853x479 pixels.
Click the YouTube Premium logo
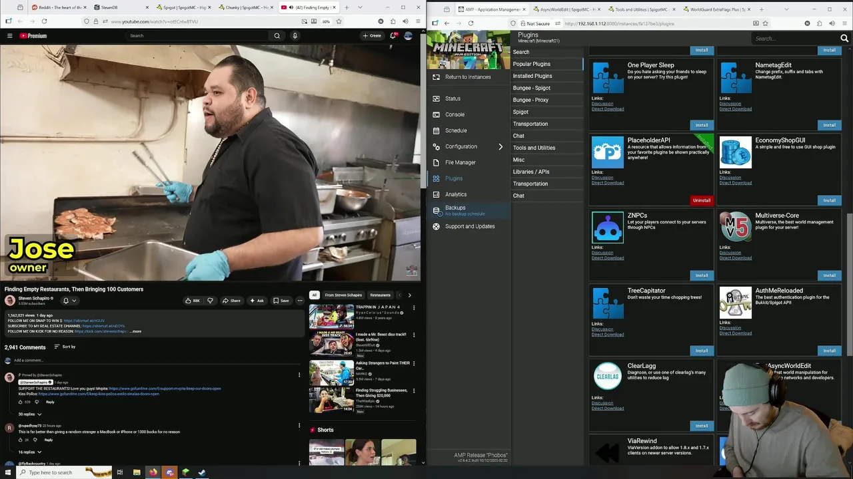pos(33,35)
